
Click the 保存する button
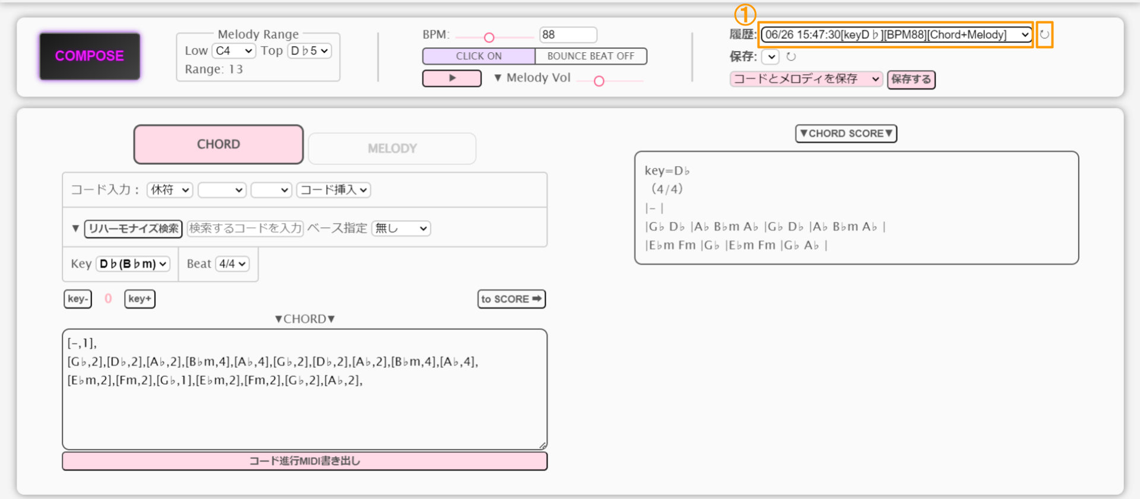(x=911, y=80)
